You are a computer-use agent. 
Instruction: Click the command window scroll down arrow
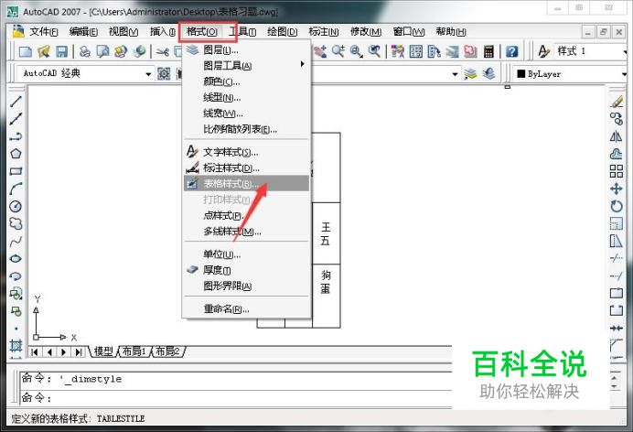615,387
